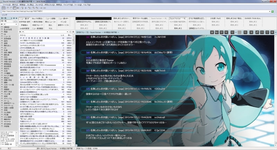Viewport: 277px width, 150px height.
Task: Open the dropdown arrow next to reload icon
Action: click(x=236, y=32)
